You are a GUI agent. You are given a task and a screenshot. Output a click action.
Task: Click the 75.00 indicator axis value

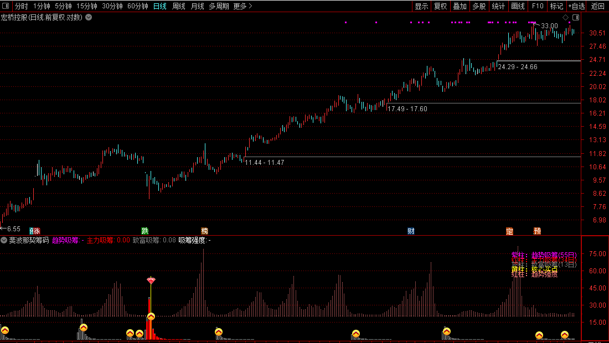[x=597, y=254]
